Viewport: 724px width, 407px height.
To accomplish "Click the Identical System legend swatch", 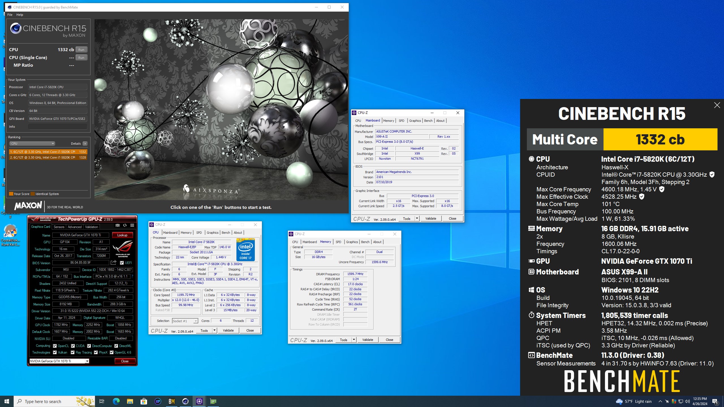I will click(x=33, y=194).
